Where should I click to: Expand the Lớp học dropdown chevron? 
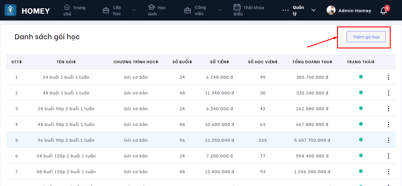[134, 10]
